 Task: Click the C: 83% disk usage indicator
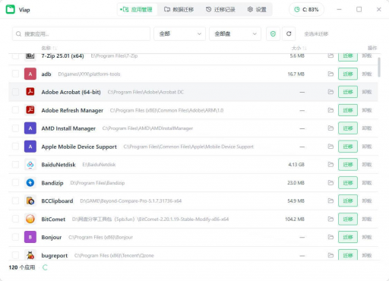click(306, 10)
